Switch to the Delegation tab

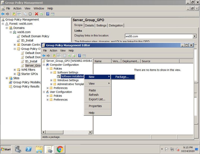(116, 25)
